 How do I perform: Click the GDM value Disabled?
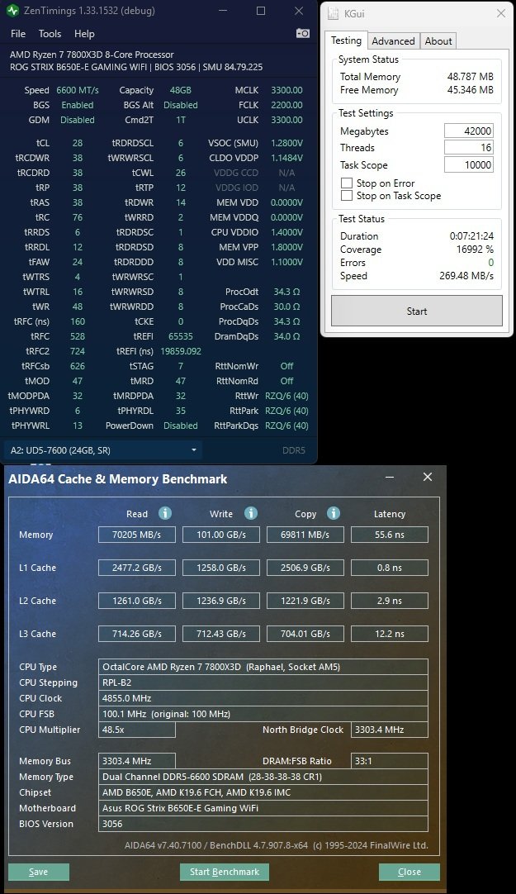tap(78, 120)
